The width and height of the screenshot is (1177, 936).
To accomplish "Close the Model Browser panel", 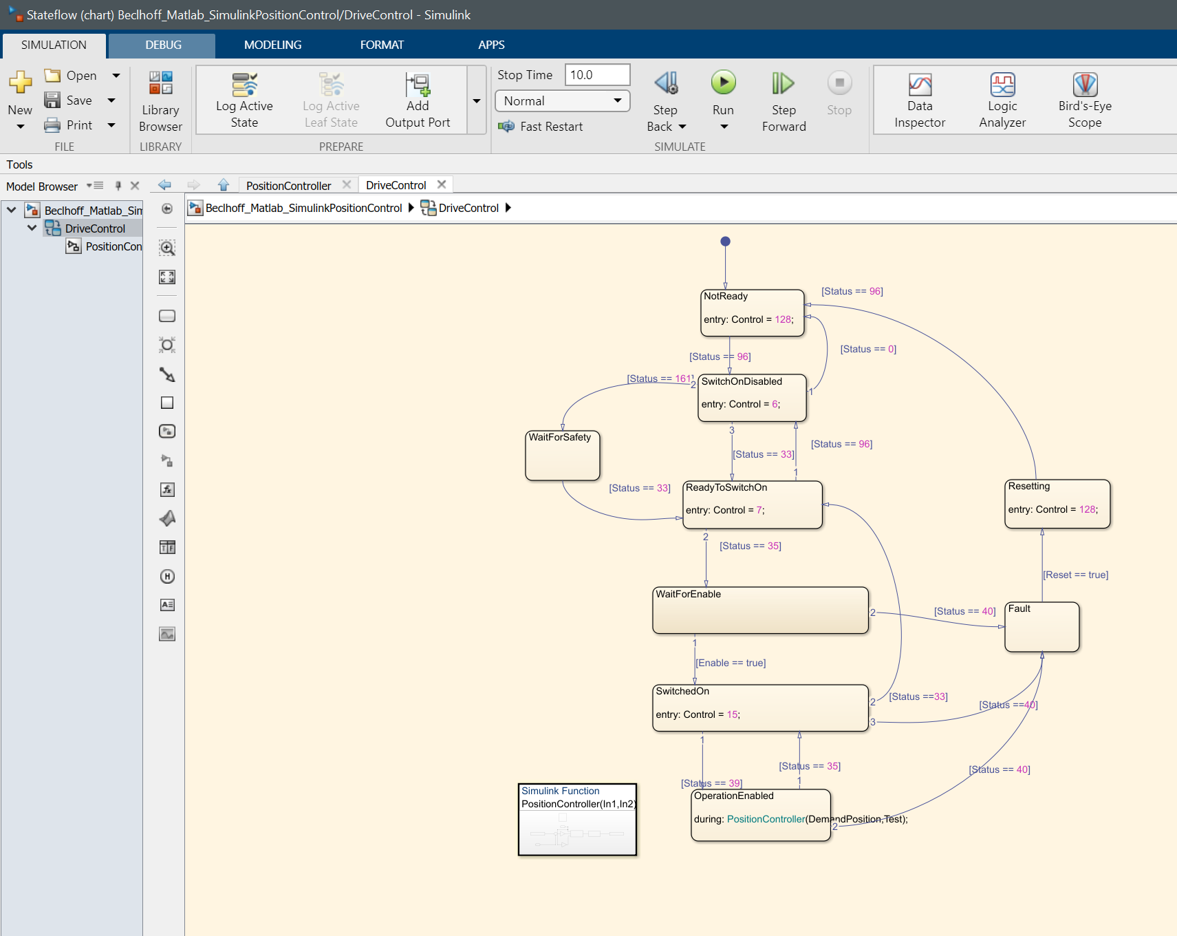I will [x=135, y=186].
